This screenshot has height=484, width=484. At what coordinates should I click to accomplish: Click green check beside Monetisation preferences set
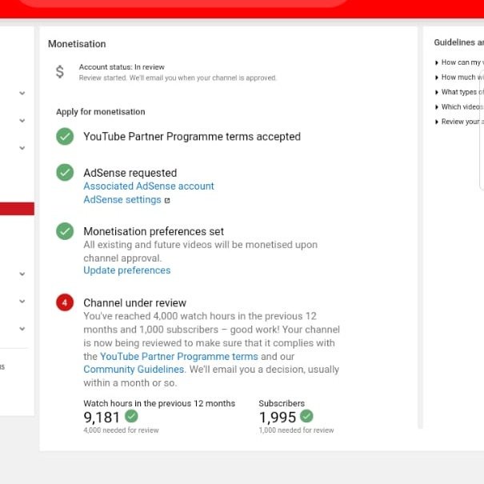(65, 231)
